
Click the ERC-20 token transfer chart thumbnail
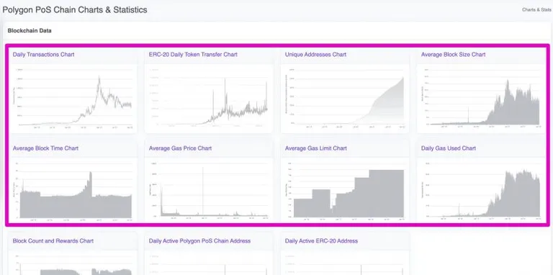pyautogui.click(x=209, y=99)
